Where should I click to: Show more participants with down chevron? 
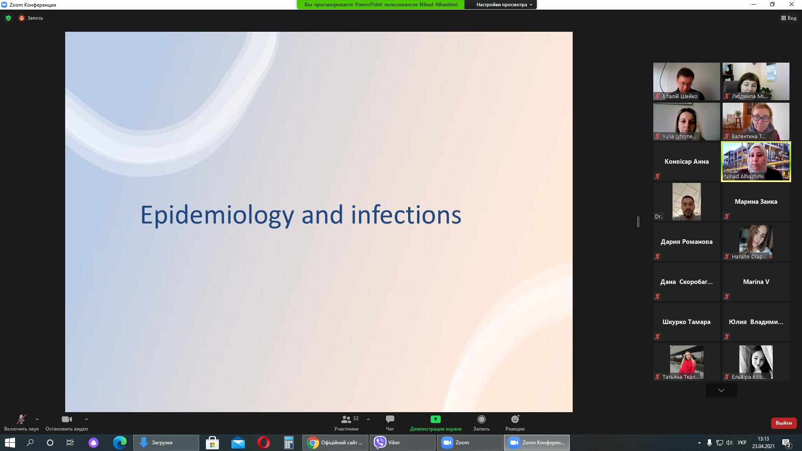[x=721, y=390]
